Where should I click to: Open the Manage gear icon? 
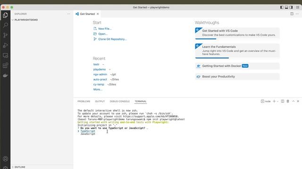[x=5, y=168]
